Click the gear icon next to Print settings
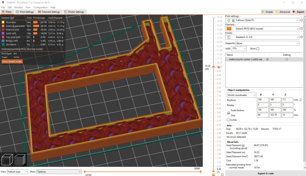The image size is (306, 176). coord(301,20)
